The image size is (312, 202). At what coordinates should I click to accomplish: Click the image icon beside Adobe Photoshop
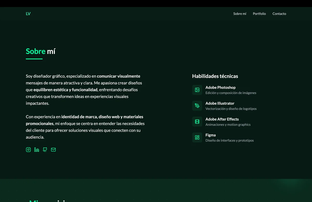197,90
